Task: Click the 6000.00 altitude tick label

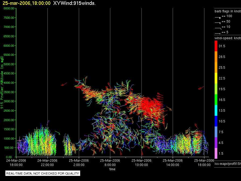Action: (x=9, y=46)
